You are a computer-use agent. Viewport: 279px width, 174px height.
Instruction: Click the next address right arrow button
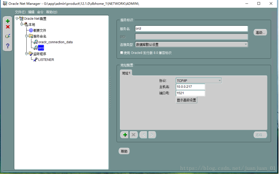152,135
